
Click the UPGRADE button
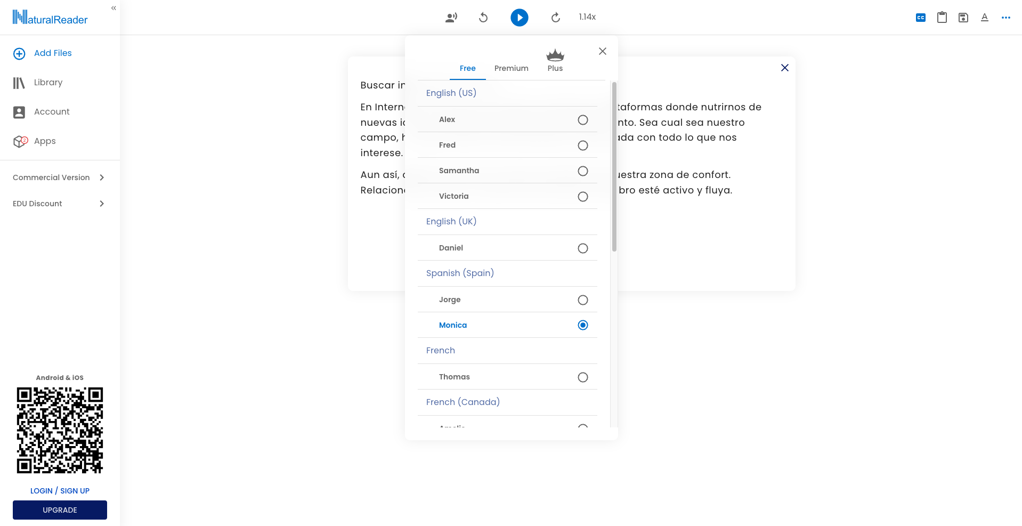coord(60,510)
